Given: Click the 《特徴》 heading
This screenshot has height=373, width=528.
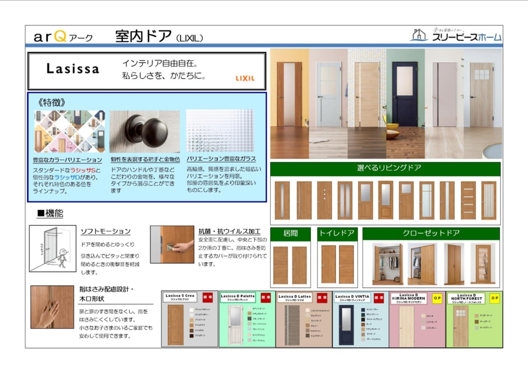Looking at the screenshot, I should coord(52,102).
